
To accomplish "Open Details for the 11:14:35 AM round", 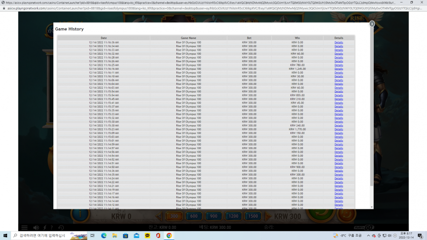I will [x=339, y=175].
